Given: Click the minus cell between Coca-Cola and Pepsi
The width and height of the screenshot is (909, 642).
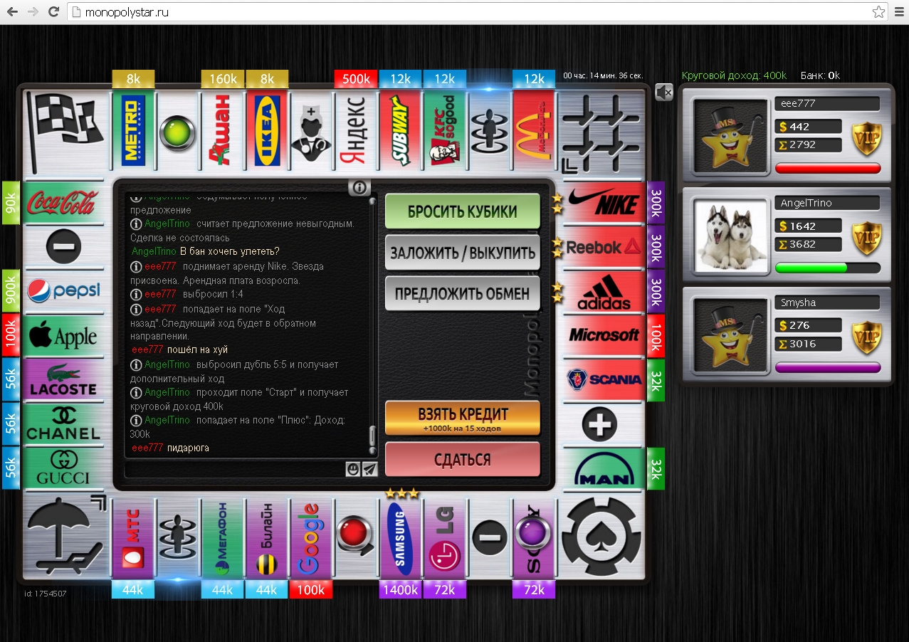Looking at the screenshot, I should coord(64,248).
